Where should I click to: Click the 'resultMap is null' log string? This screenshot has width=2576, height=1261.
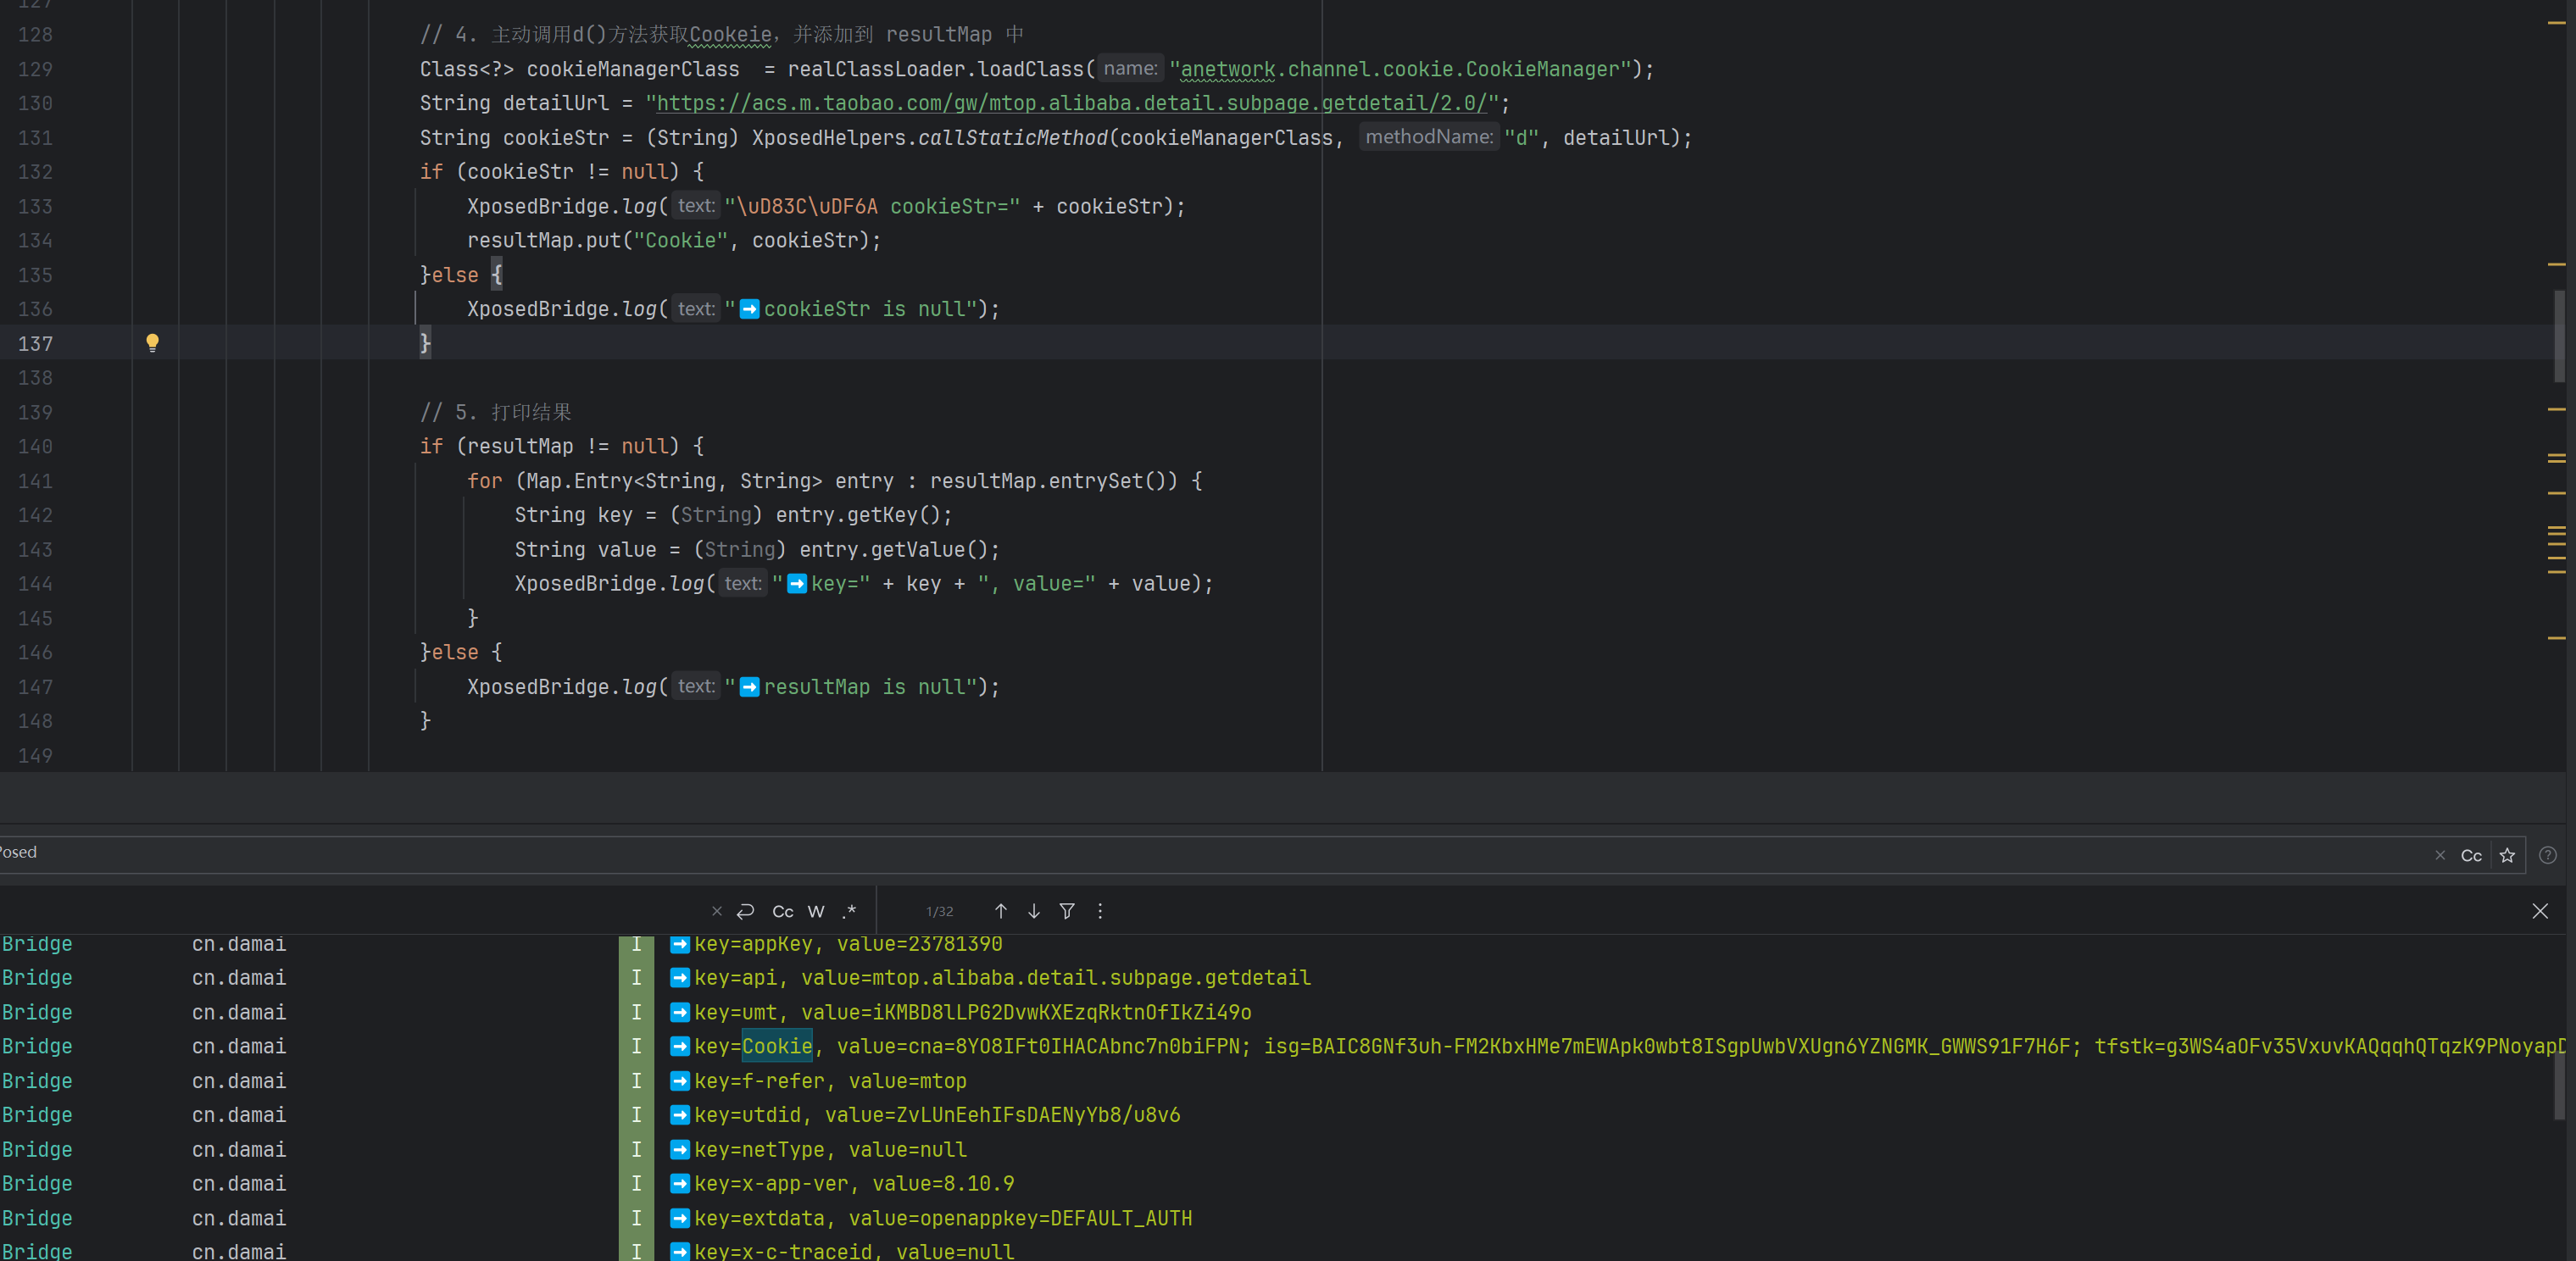click(852, 687)
